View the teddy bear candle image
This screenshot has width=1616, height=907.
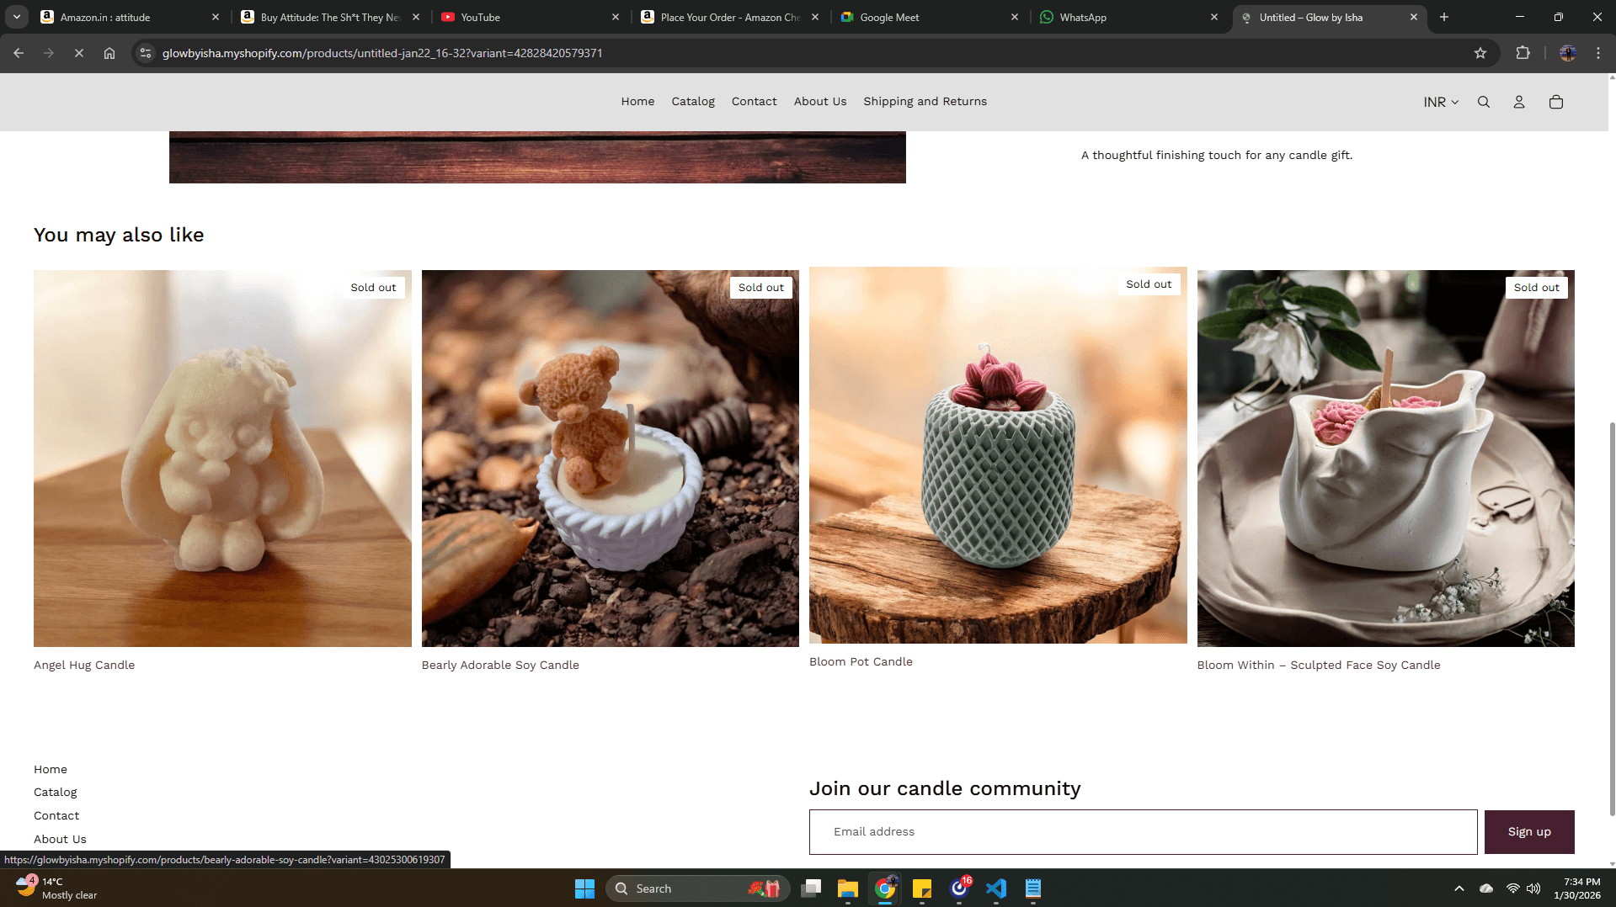pyautogui.click(x=611, y=459)
